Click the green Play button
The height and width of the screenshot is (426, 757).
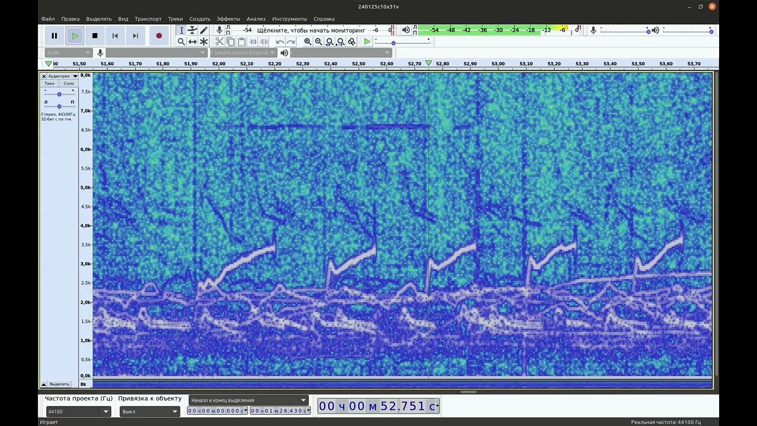(75, 35)
